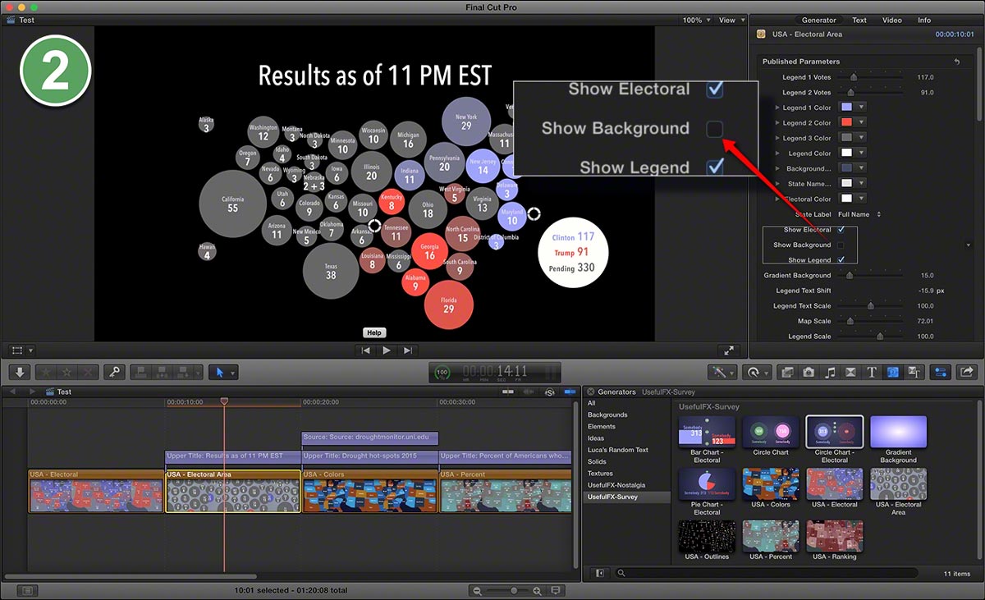985x600 pixels.
Task: Click the Legend 1 Color swatch
Action: point(845,108)
